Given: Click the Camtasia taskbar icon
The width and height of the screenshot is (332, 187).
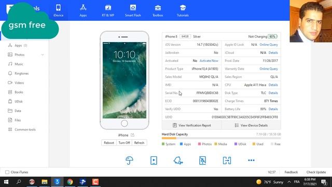Looking at the screenshot, I should pos(95,182).
